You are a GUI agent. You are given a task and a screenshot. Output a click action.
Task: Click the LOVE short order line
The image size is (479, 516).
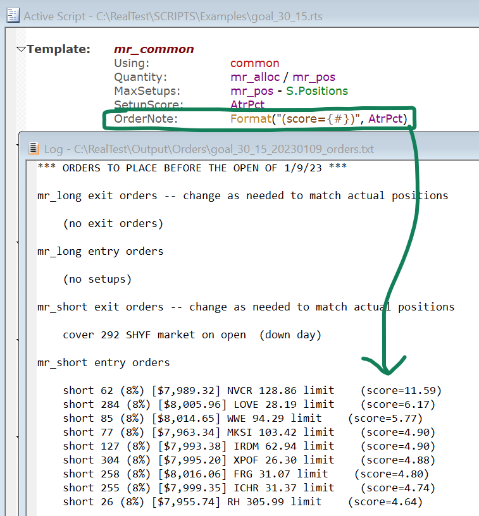252,404
